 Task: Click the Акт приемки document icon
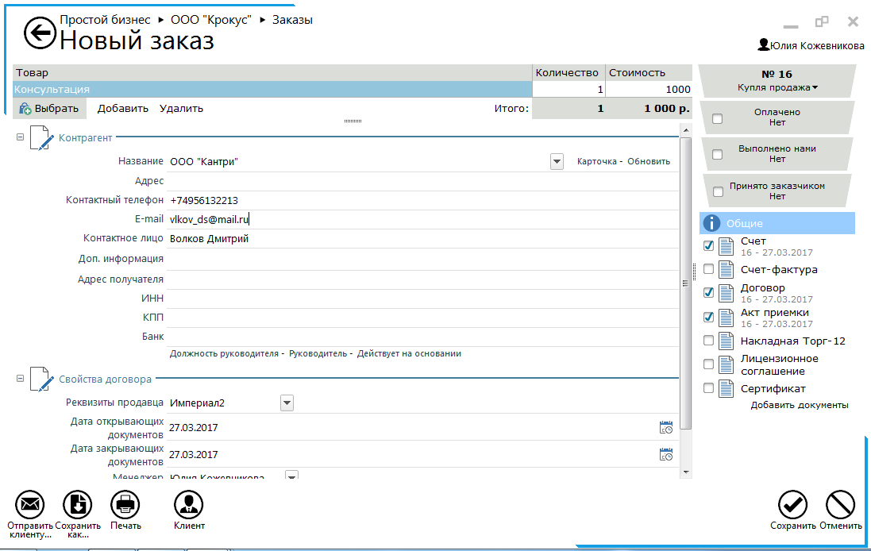pyautogui.click(x=726, y=318)
